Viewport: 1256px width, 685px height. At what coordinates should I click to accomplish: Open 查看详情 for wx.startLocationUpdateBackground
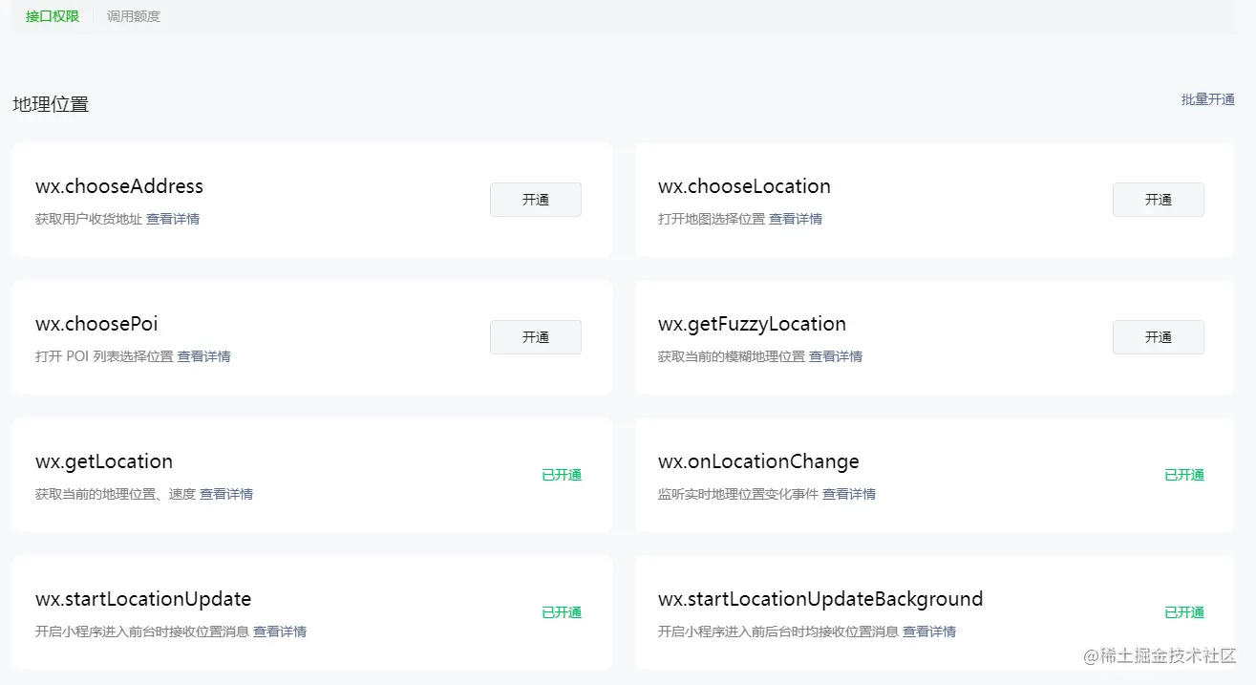[929, 631]
